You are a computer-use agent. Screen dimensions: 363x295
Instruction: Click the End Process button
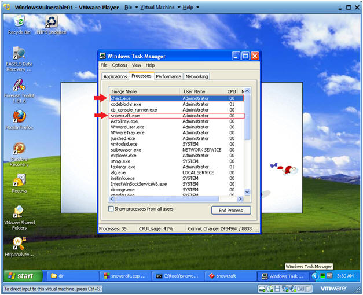(231, 211)
